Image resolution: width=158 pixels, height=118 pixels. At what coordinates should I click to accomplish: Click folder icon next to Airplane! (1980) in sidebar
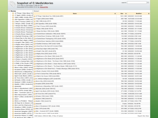(13, 82)
